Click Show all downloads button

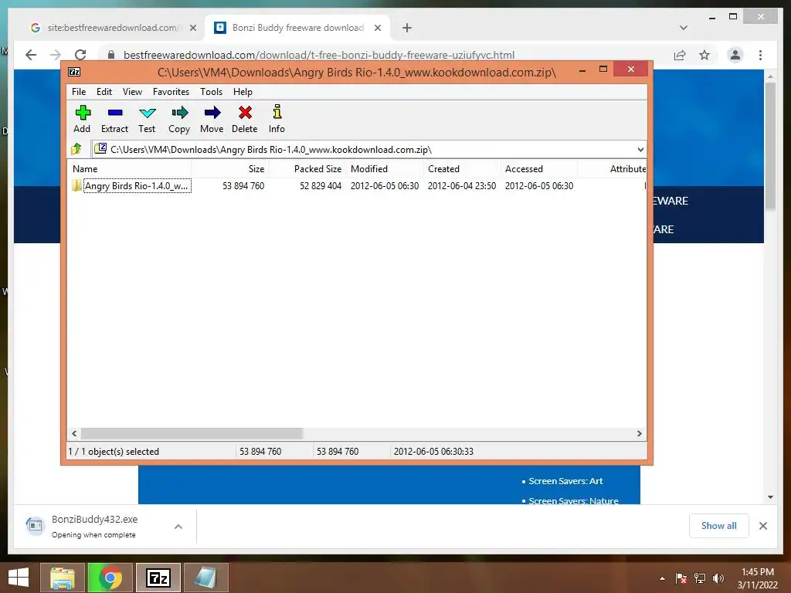tap(719, 526)
